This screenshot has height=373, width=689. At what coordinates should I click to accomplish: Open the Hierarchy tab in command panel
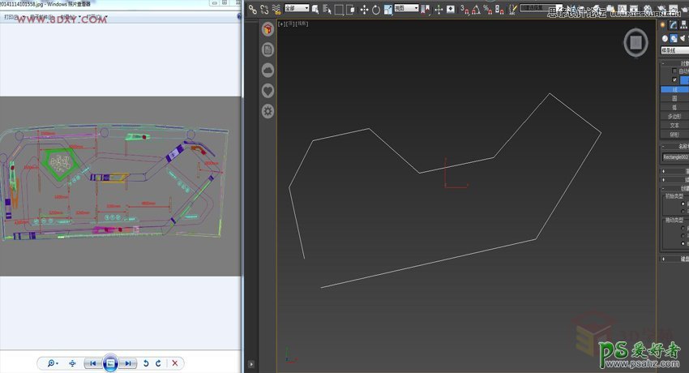683,24
